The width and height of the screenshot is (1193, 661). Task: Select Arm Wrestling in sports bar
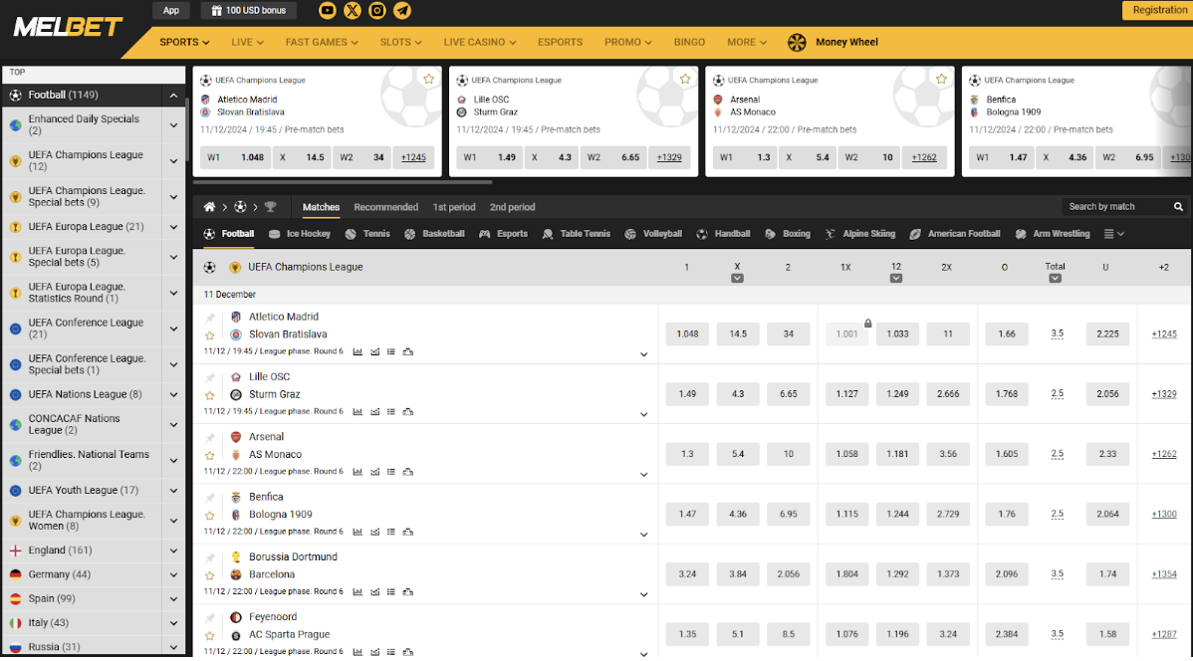1053,234
